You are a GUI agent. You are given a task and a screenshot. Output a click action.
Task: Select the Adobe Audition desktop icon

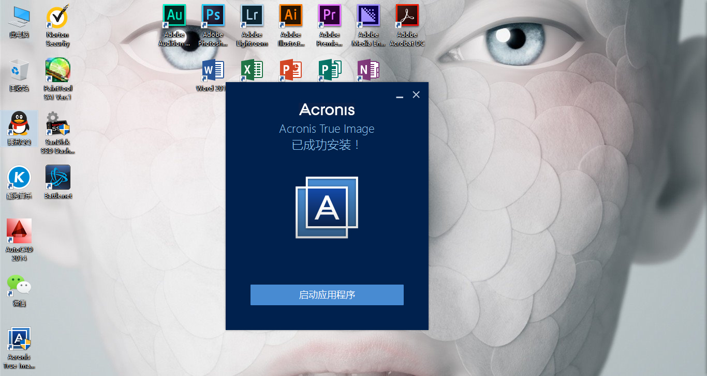[174, 25]
